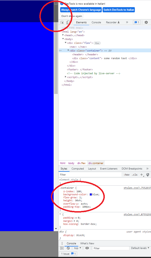Click the ellipsis beside container div row

[x=60, y=51]
